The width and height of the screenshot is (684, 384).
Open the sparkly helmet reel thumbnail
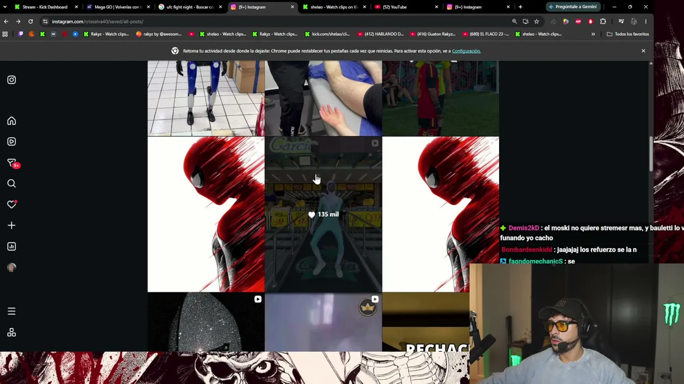[206, 323]
